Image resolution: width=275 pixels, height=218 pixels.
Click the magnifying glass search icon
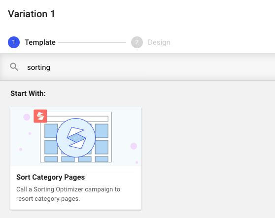point(14,67)
